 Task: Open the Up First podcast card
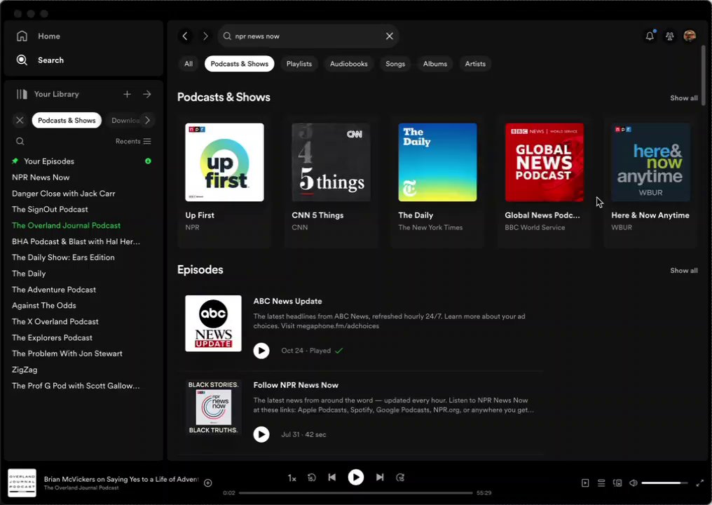224,181
